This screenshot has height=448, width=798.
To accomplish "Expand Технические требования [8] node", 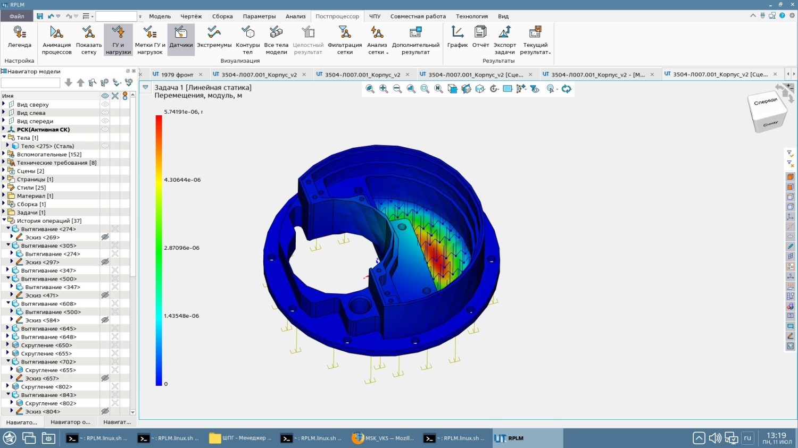I will click(x=4, y=162).
